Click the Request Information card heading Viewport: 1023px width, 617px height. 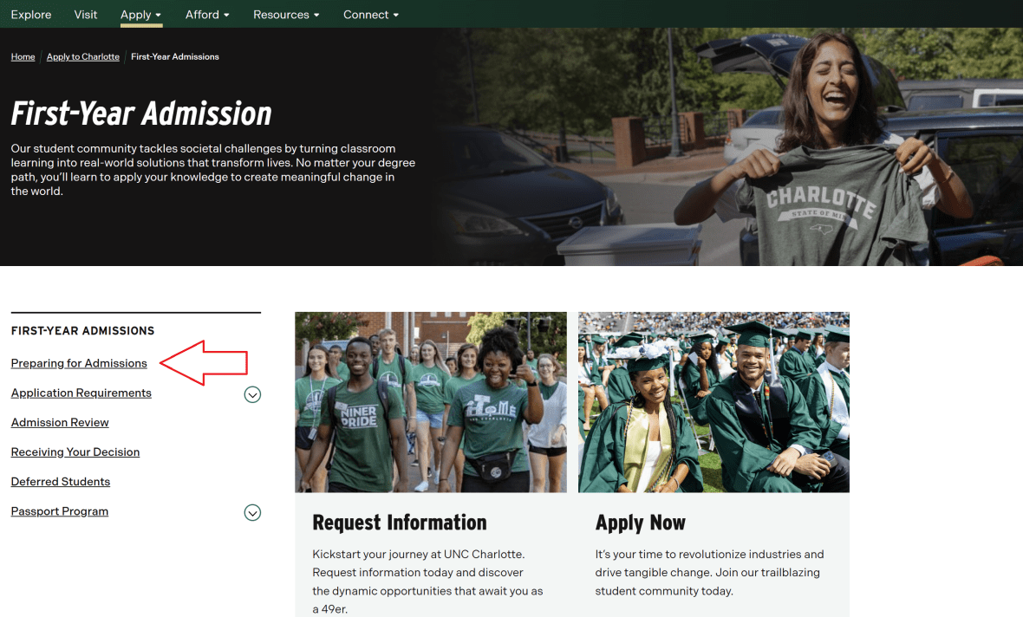tap(400, 523)
